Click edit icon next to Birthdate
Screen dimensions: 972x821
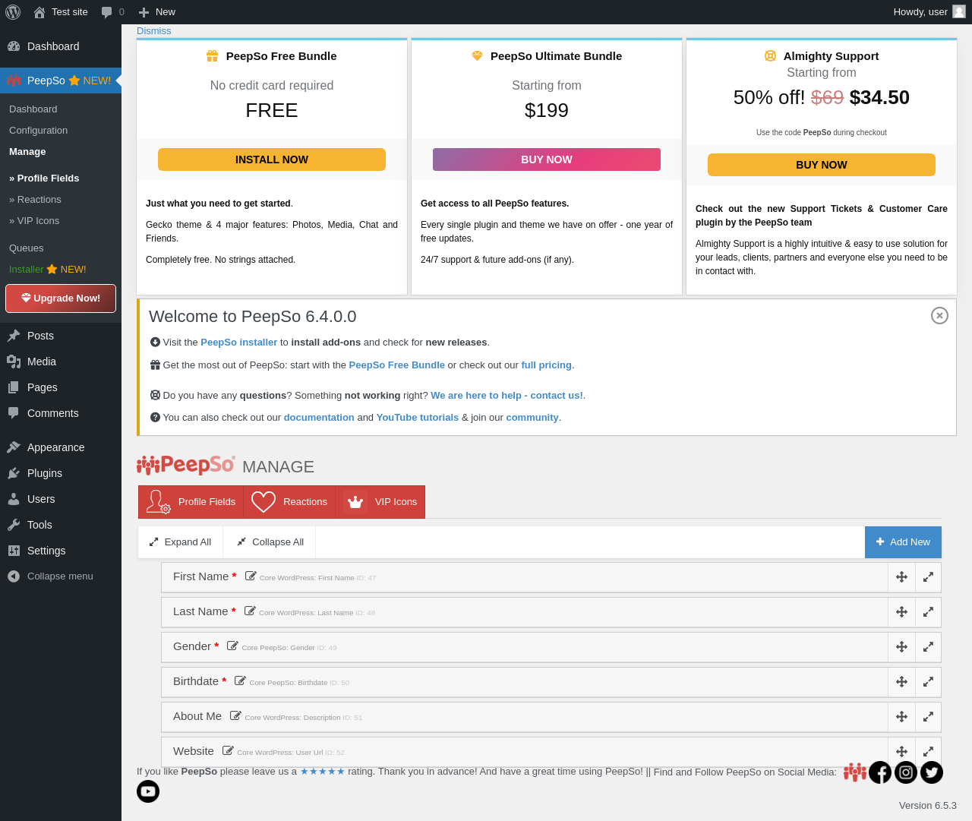pos(240,680)
